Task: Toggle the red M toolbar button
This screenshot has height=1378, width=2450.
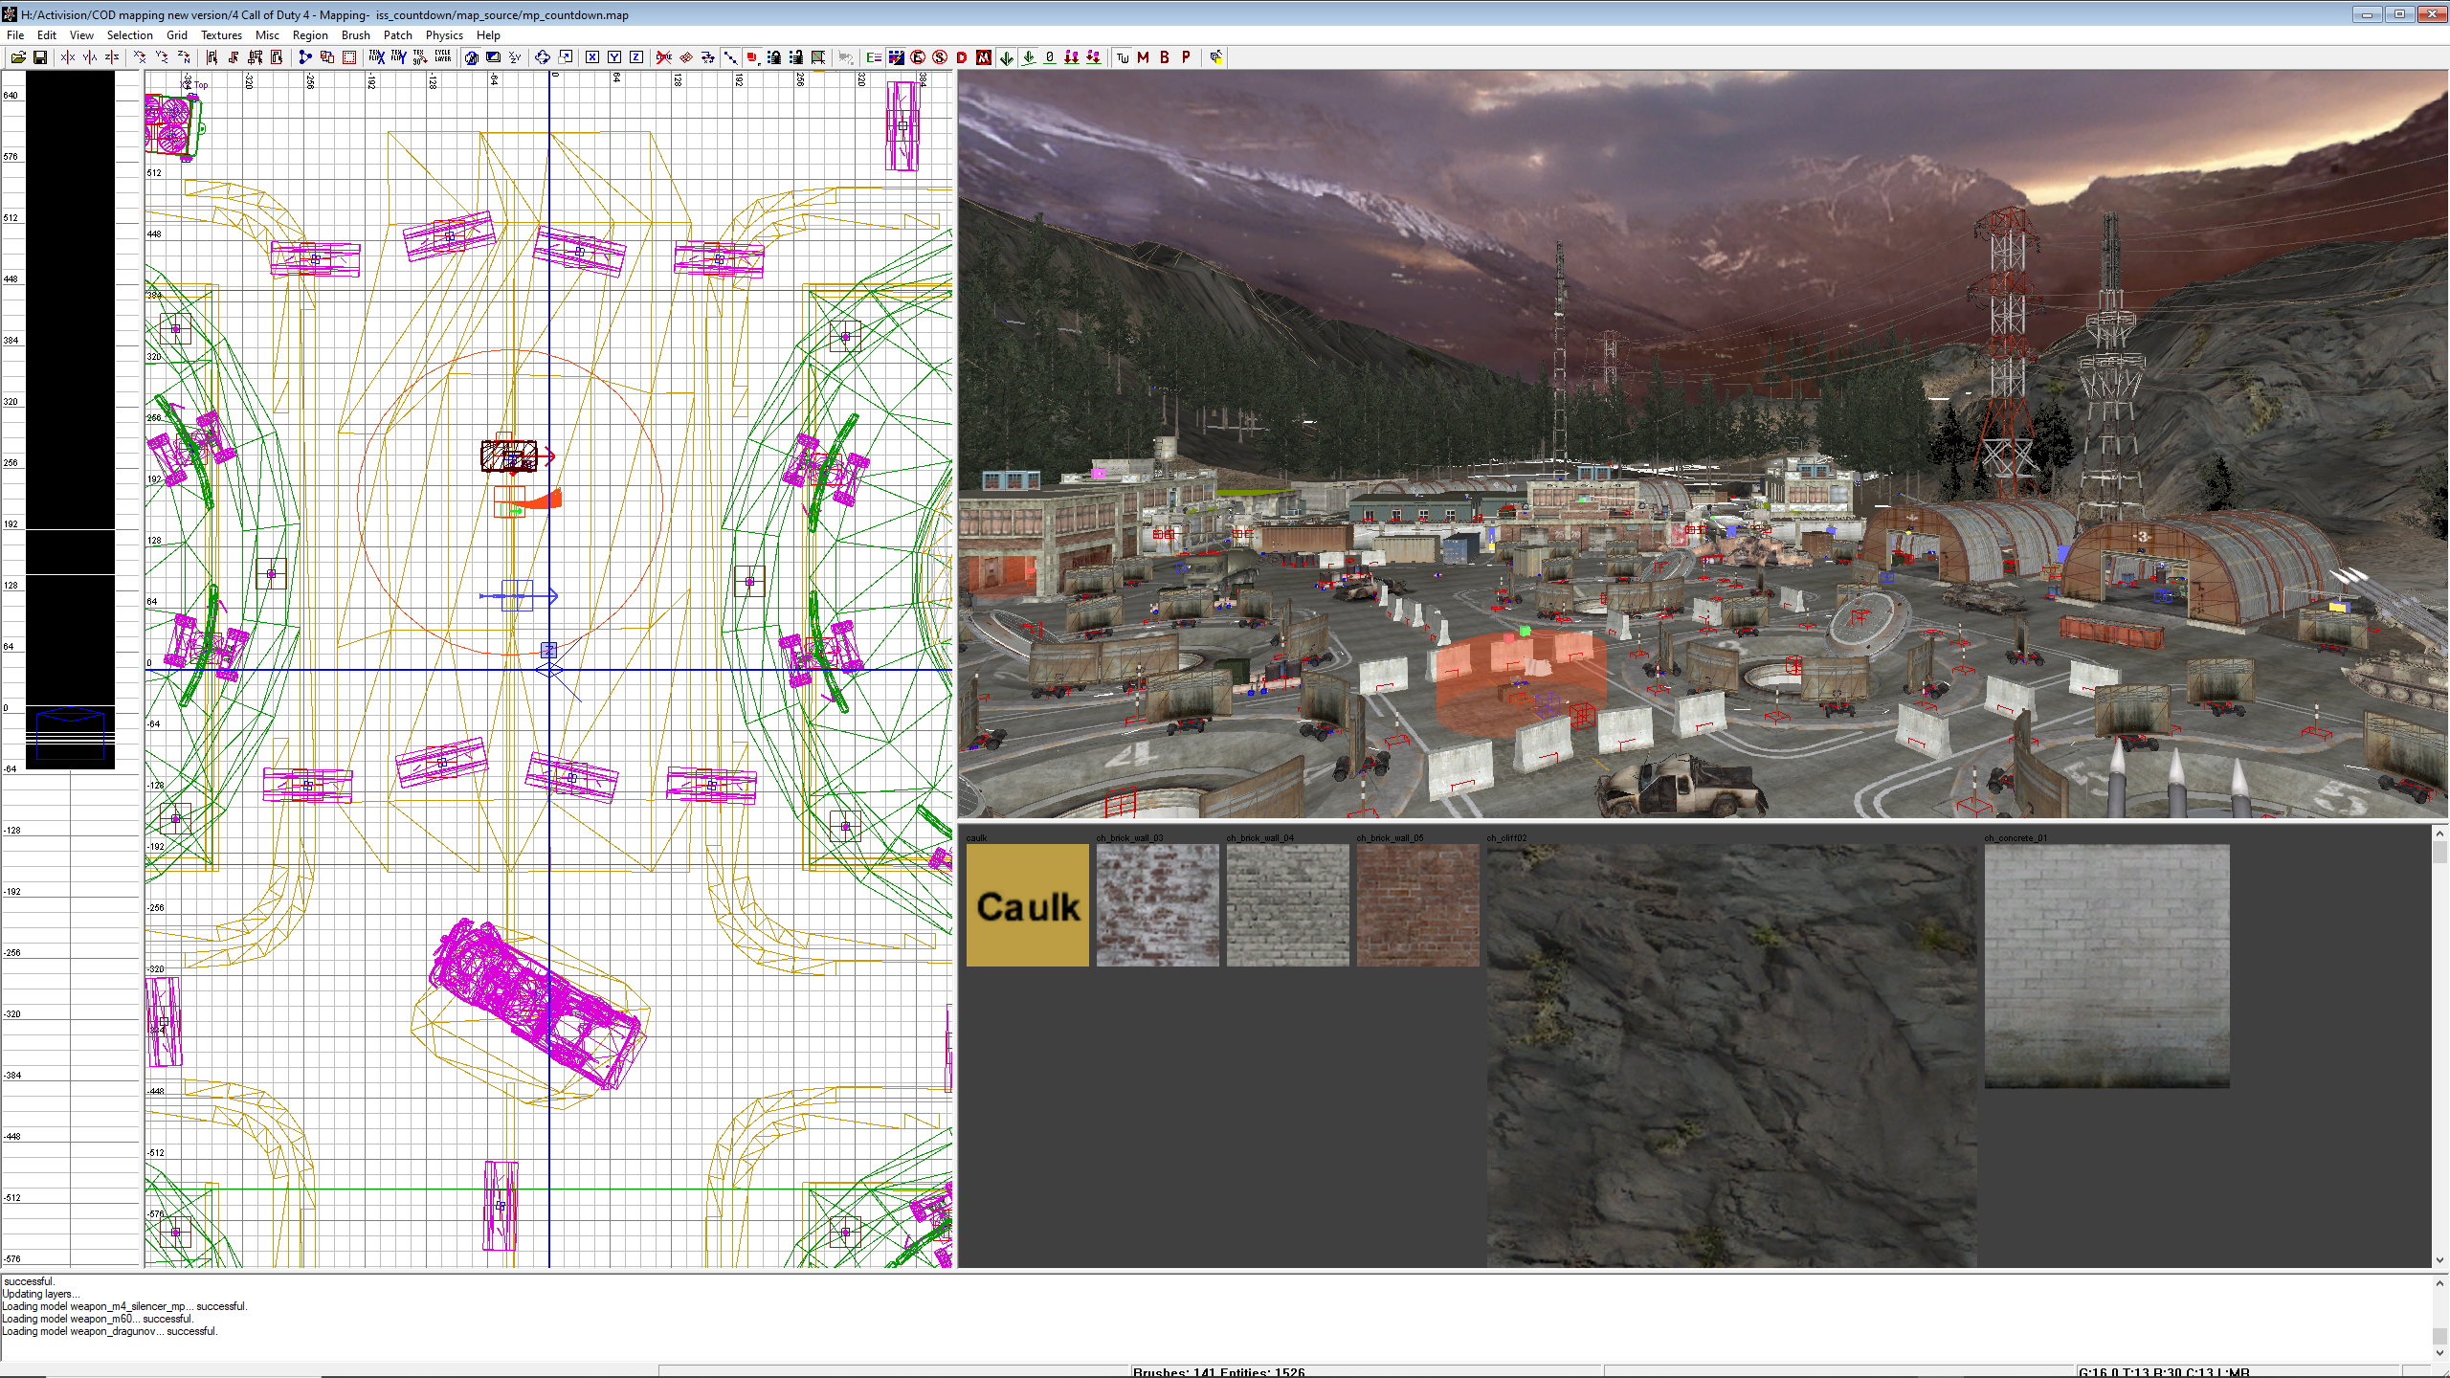Action: pyautogui.click(x=1143, y=57)
